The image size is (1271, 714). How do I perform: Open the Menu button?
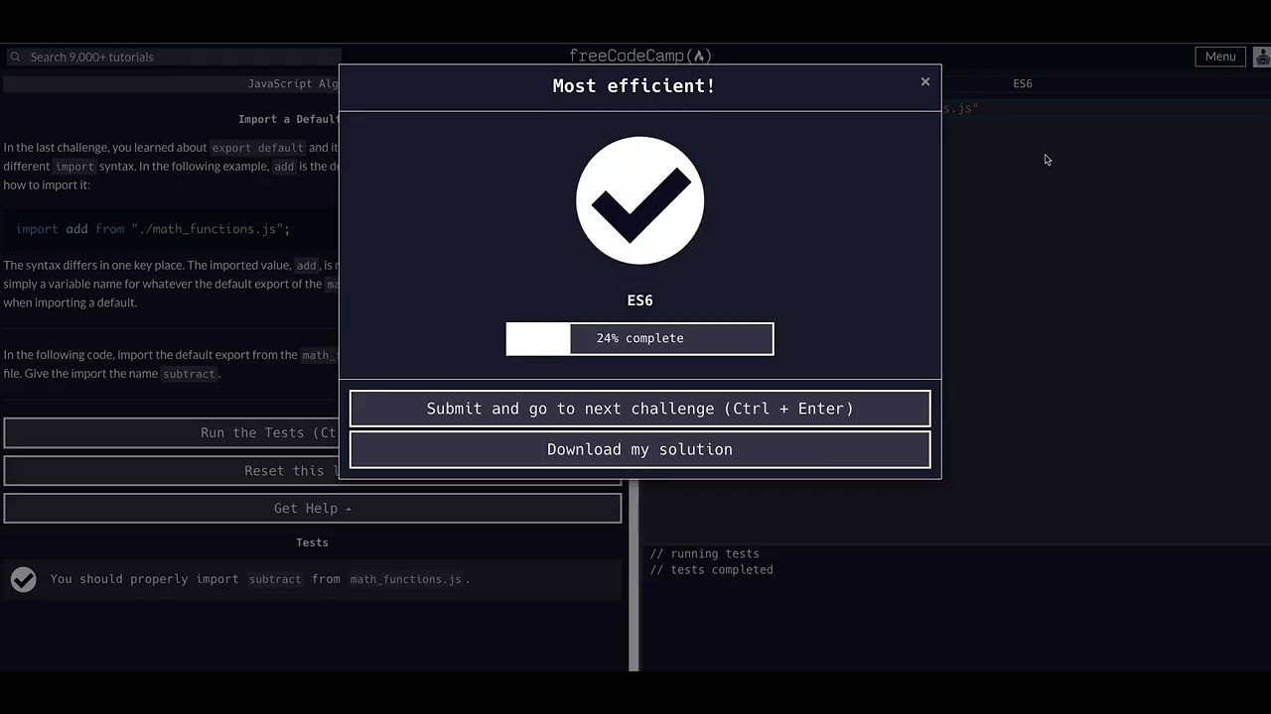1219,57
